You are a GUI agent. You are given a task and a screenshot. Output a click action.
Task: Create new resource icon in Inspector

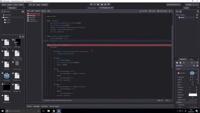[x=177, y=63]
